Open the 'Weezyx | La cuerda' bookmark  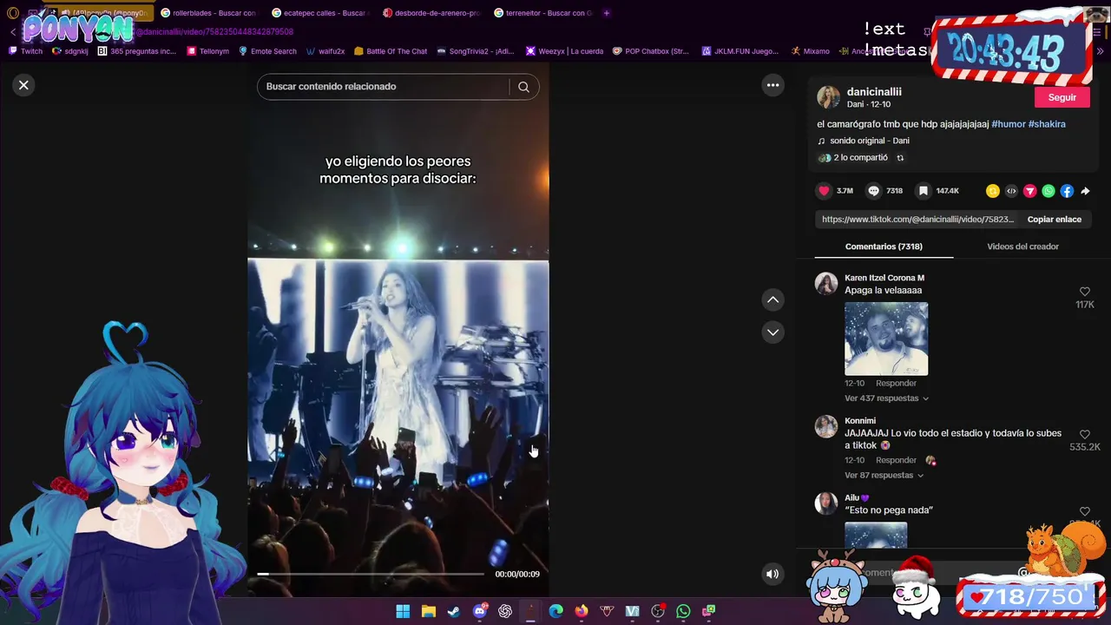click(x=564, y=51)
